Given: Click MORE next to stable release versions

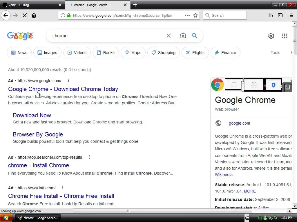Looking at the screenshot, I should 250,191.
